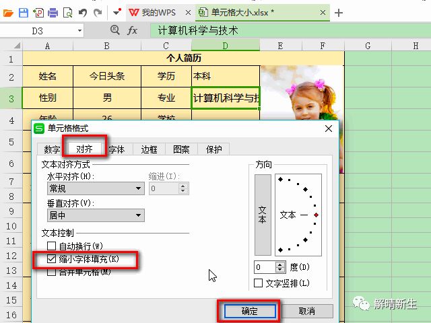Click the save icon in toolbar
This screenshot has width=431, height=323.
[x=23, y=13]
